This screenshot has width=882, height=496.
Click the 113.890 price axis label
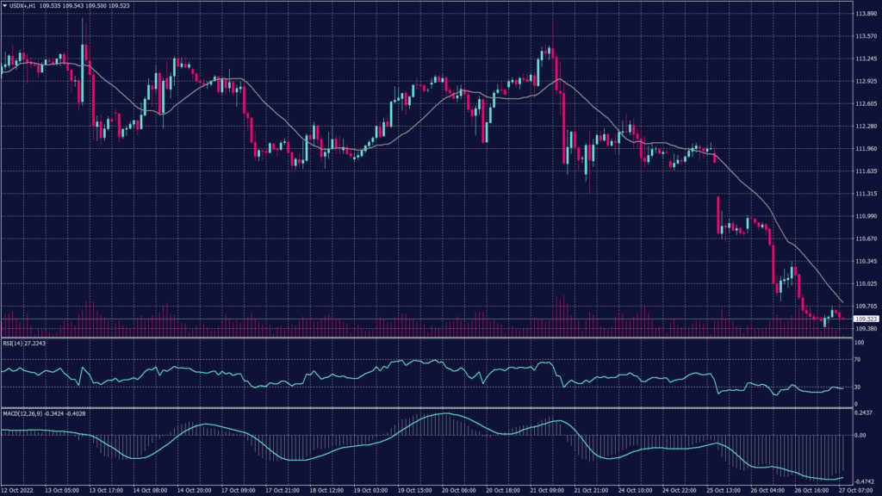tap(865, 15)
